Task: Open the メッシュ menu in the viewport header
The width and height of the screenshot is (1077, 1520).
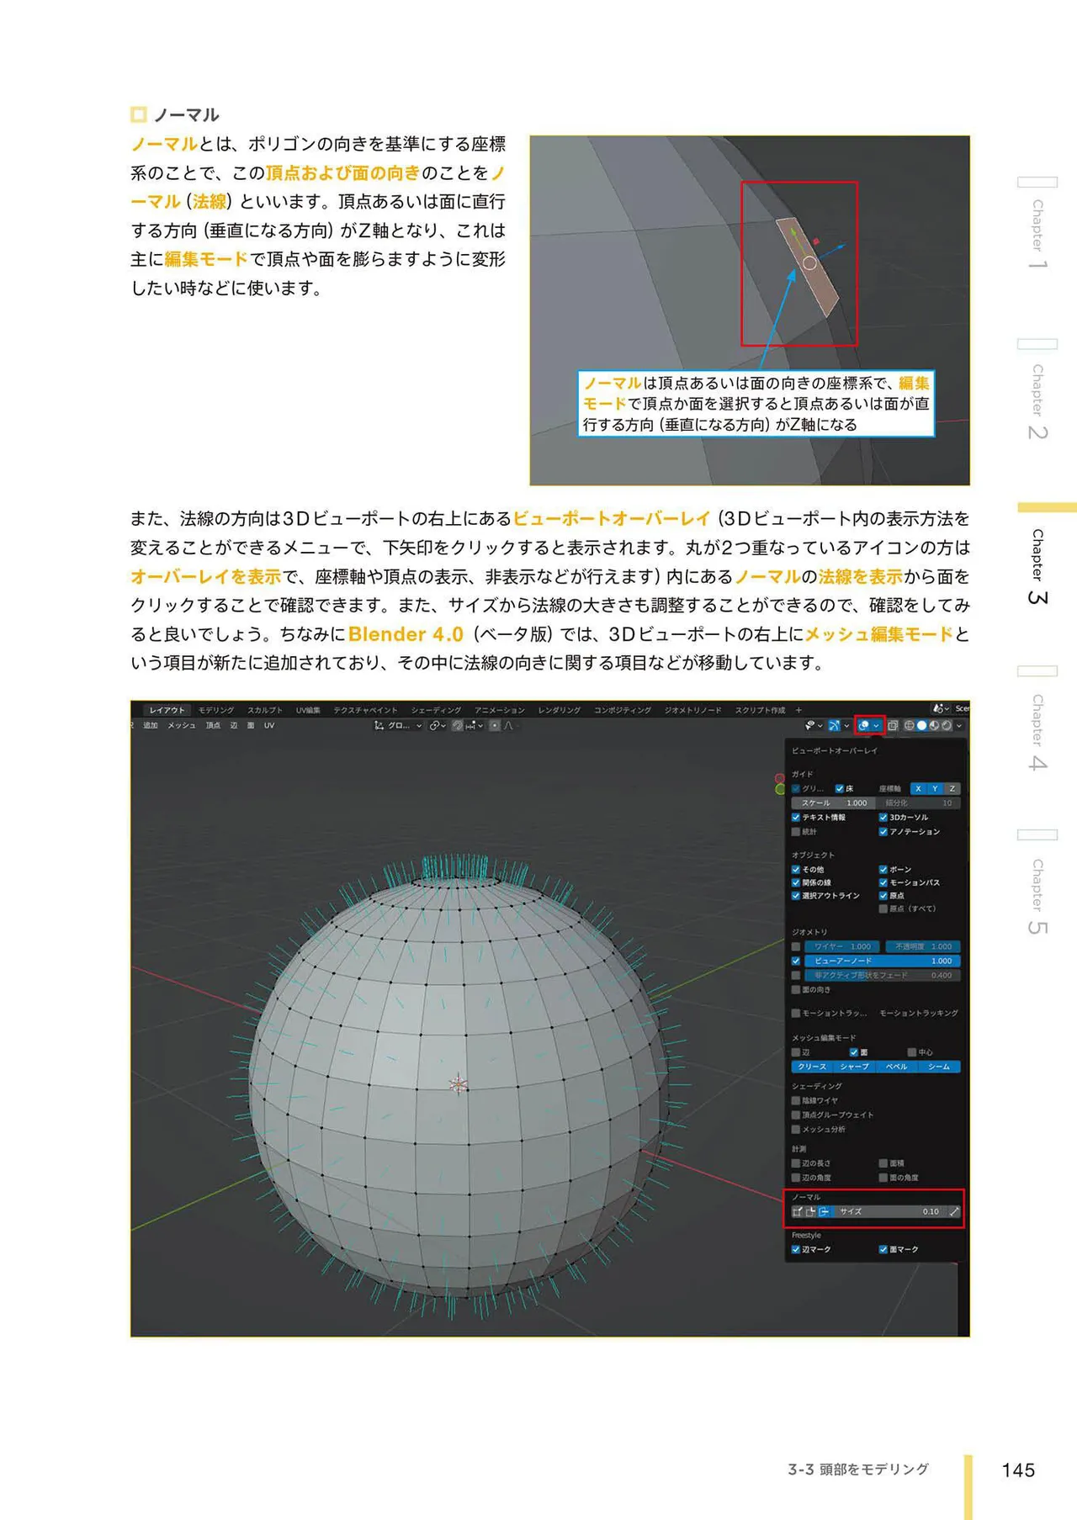Action: pyautogui.click(x=182, y=725)
